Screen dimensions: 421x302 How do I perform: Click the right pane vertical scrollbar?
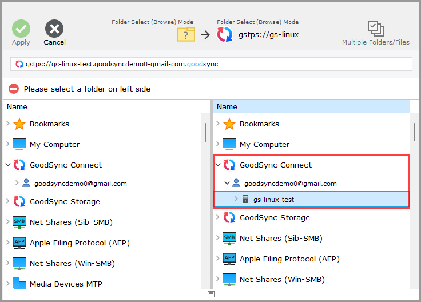pyautogui.click(x=415, y=132)
